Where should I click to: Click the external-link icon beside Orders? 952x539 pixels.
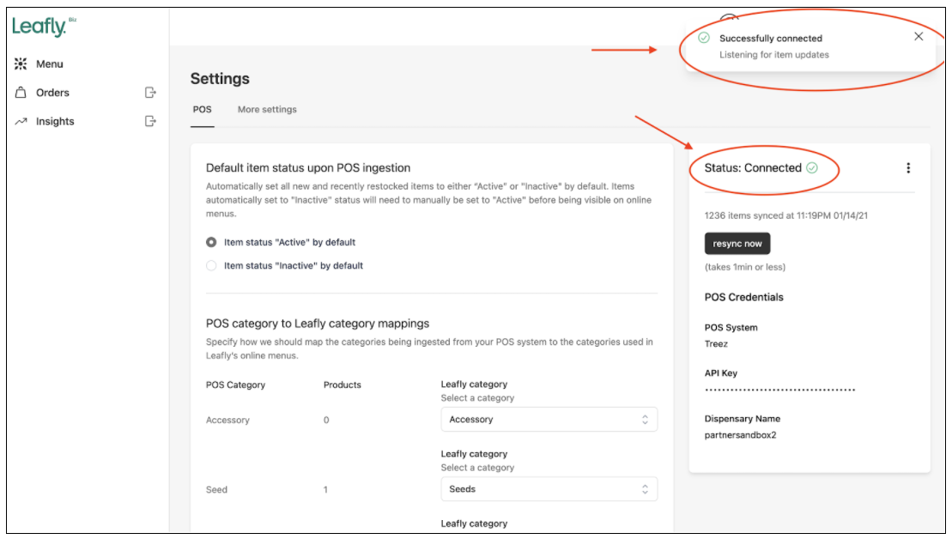tap(152, 92)
